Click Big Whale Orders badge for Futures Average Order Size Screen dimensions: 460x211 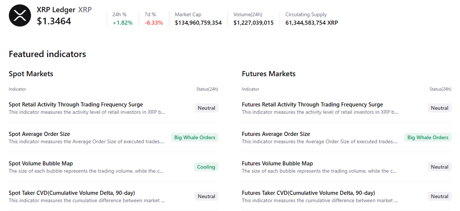click(428, 137)
